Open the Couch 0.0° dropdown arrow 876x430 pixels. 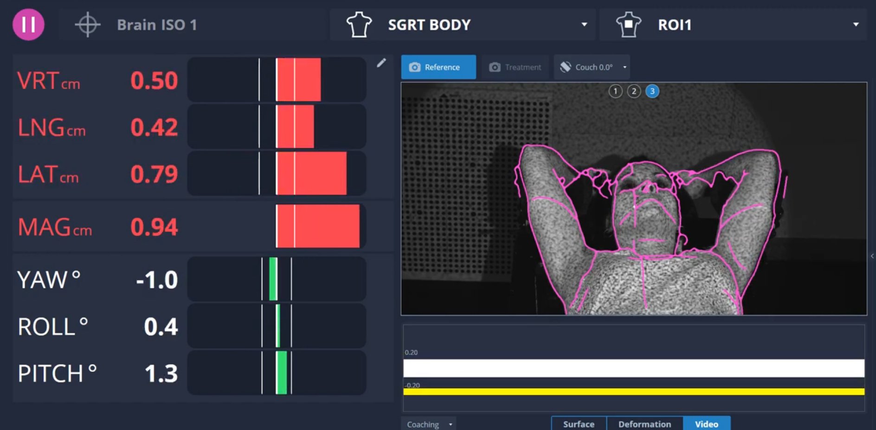click(x=625, y=67)
